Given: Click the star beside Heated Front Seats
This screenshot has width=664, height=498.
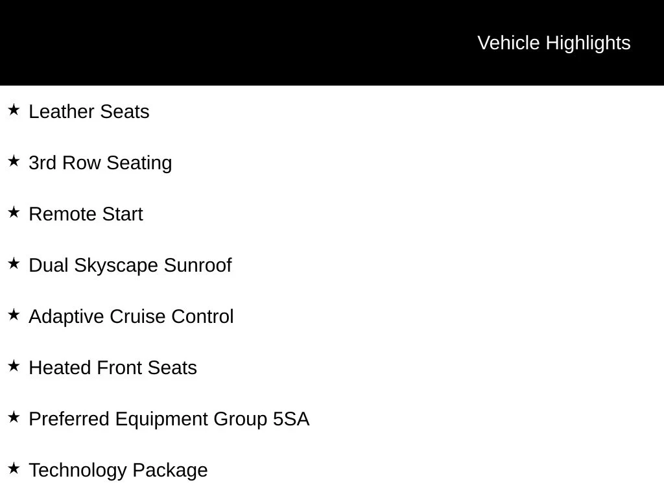Looking at the screenshot, I should (x=14, y=366).
